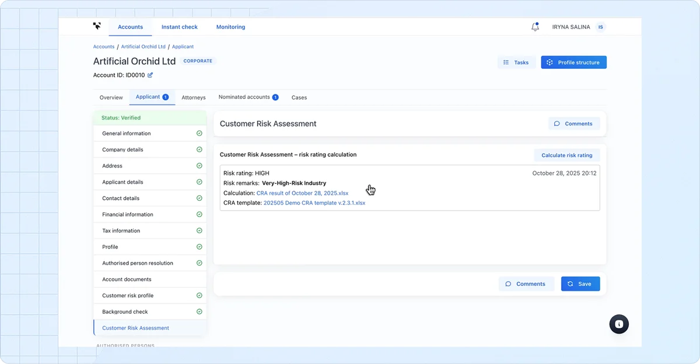
Task: Go to the Accounts top navigation tab
Action: click(x=130, y=27)
